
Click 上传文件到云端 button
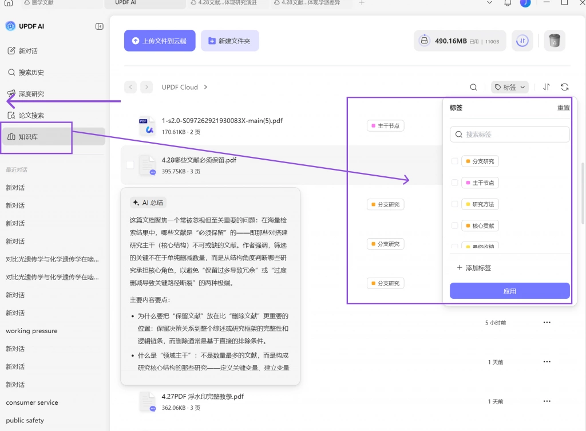click(160, 41)
